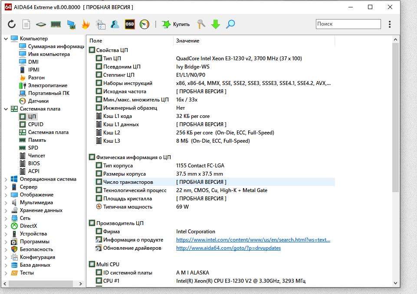Collapse the Системная плата tree node
The height and width of the screenshot is (294, 417).
click(6, 109)
